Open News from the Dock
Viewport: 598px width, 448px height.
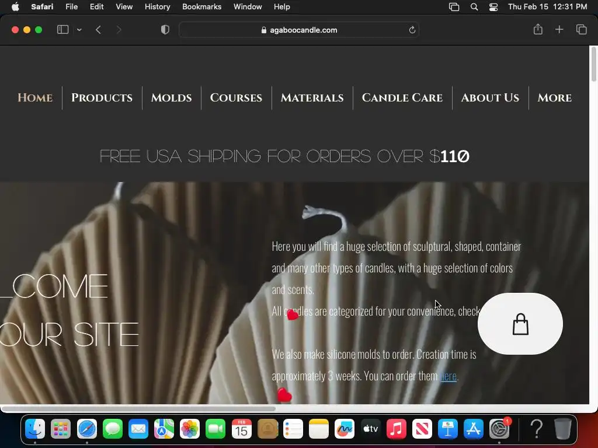click(422, 429)
